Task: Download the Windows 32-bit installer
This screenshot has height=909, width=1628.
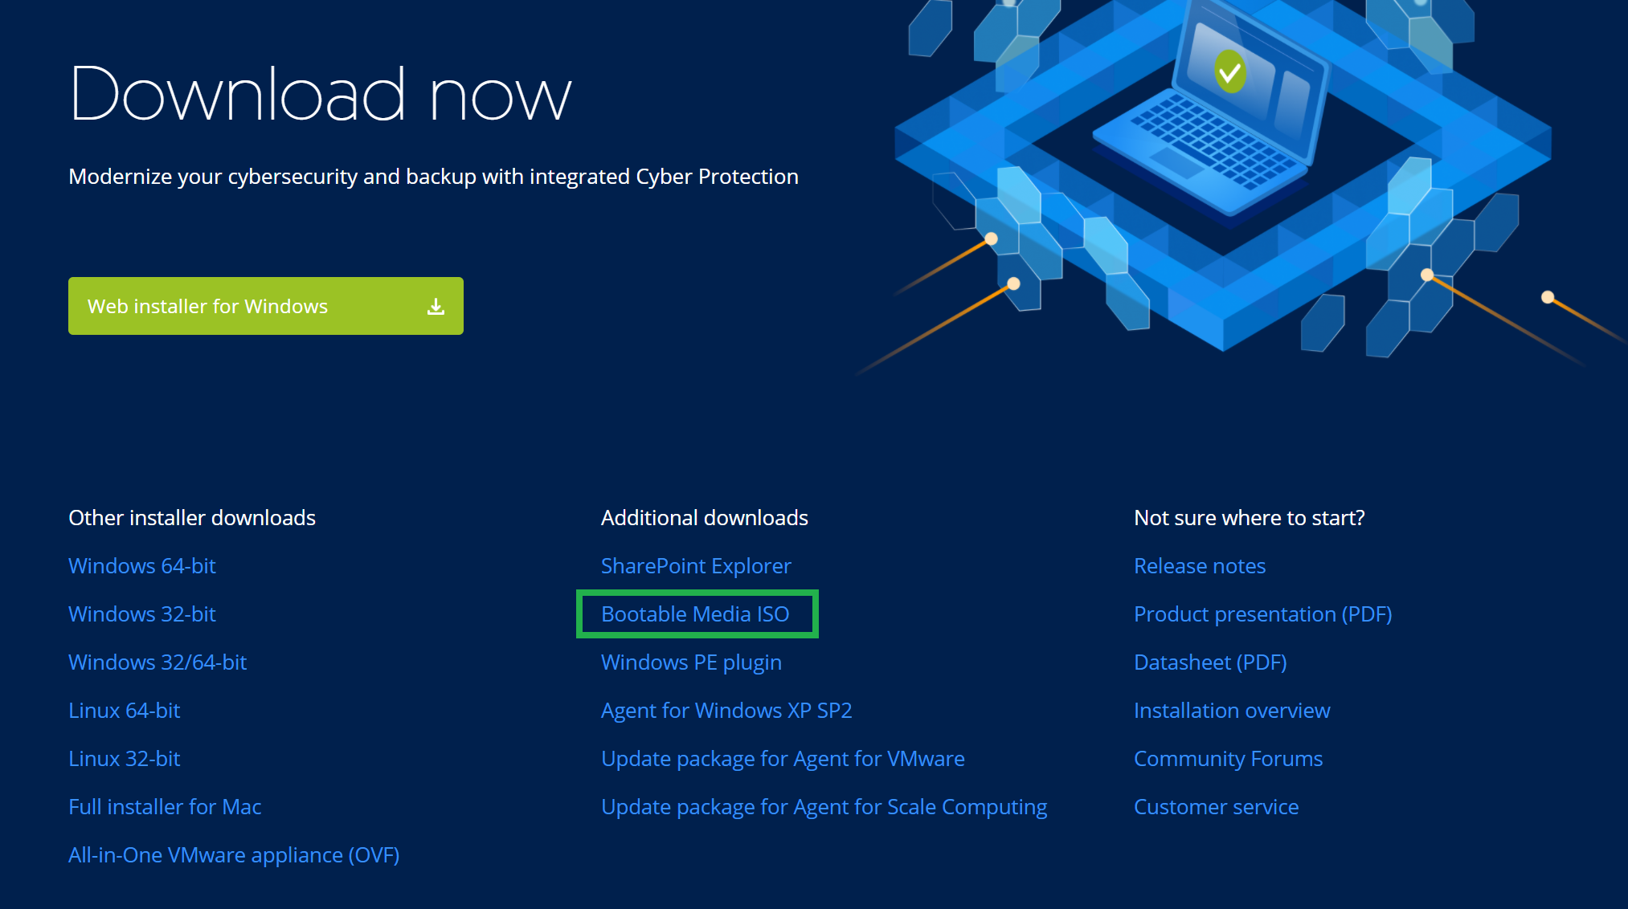Action: [142, 614]
